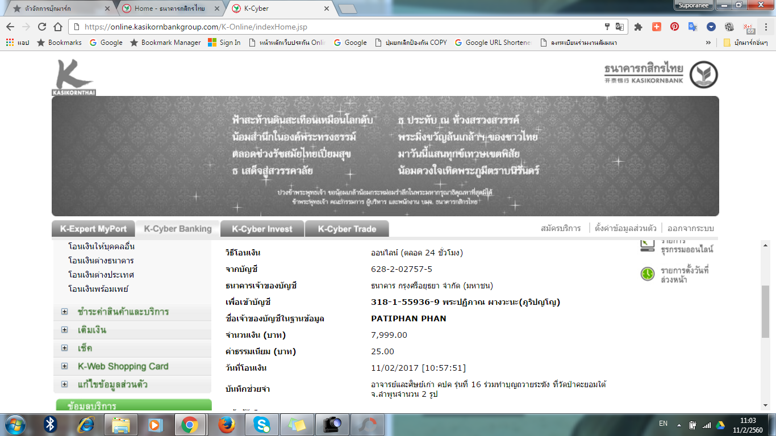776x436 pixels.
Task: Open Google URL Shortener bookmark
Action: pyautogui.click(x=493, y=43)
